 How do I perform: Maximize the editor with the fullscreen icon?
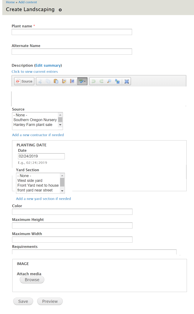[x=127, y=81]
